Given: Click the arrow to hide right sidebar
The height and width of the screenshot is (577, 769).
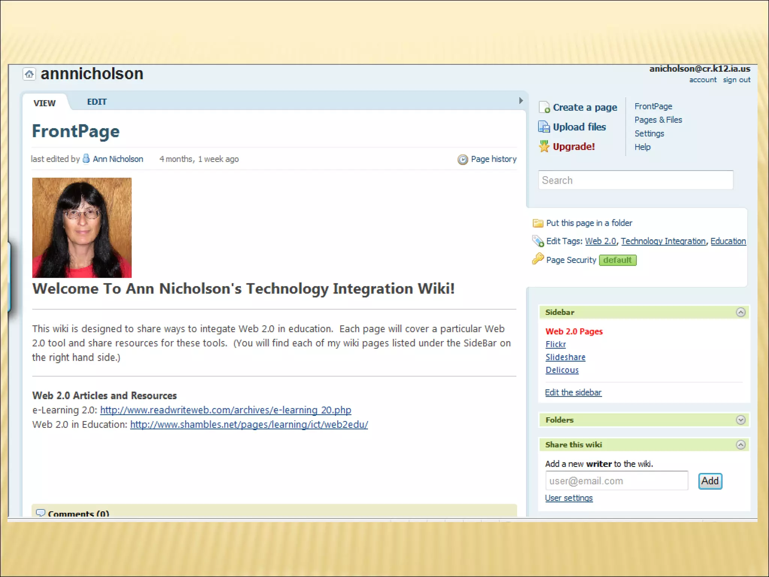Looking at the screenshot, I should [x=521, y=101].
